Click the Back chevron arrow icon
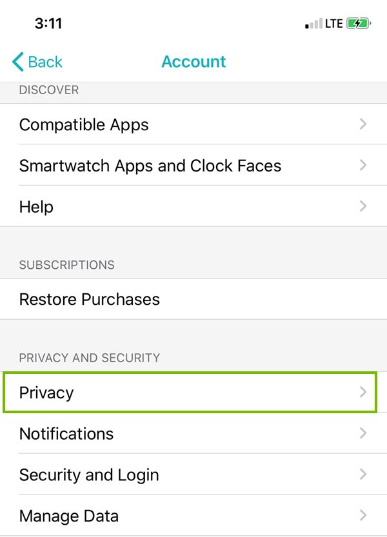 pyautogui.click(x=16, y=62)
